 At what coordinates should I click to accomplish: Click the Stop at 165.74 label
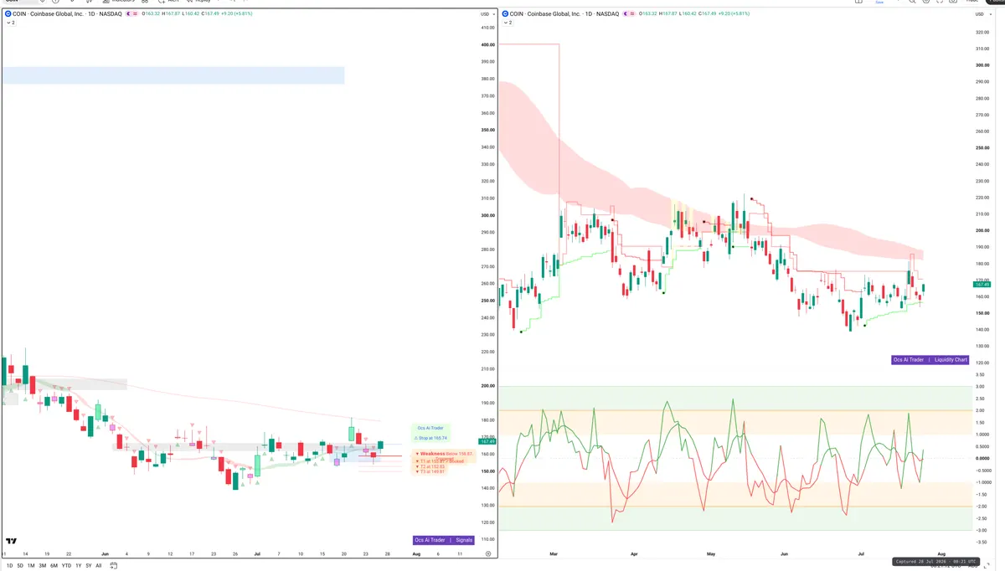click(430, 438)
